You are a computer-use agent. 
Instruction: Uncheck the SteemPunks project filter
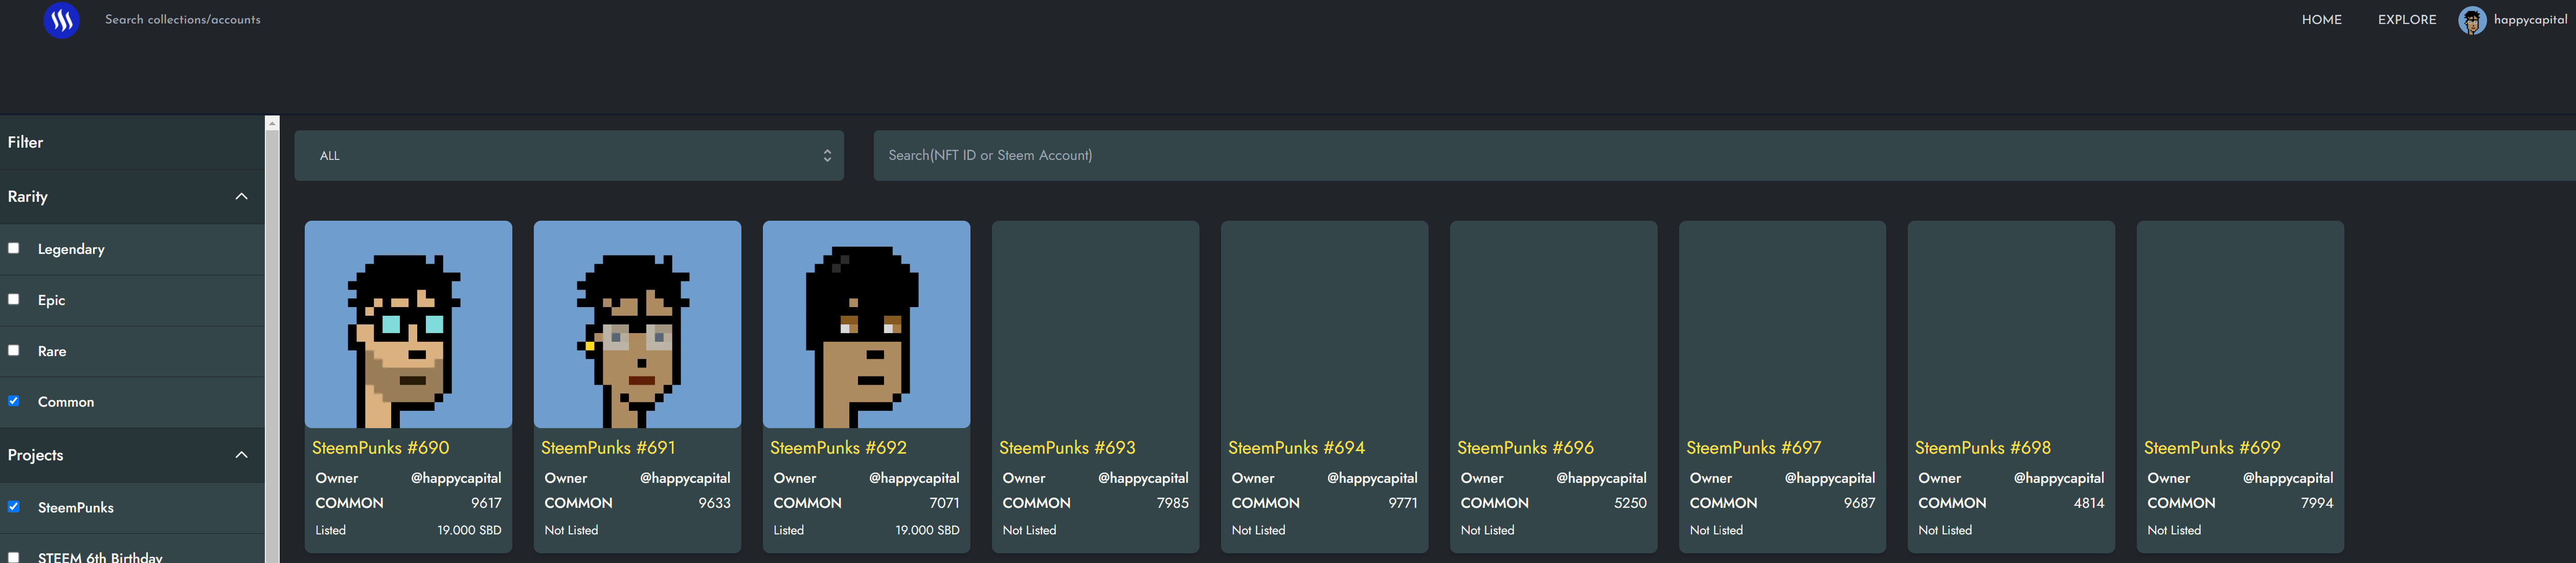tap(14, 506)
